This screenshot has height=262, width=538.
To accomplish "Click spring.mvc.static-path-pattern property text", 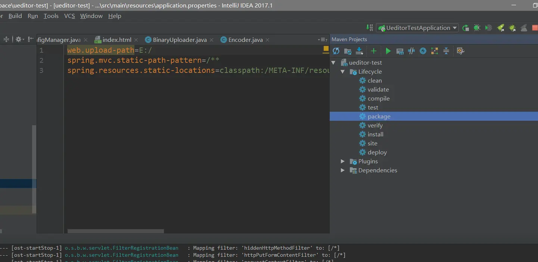I will (x=134, y=61).
